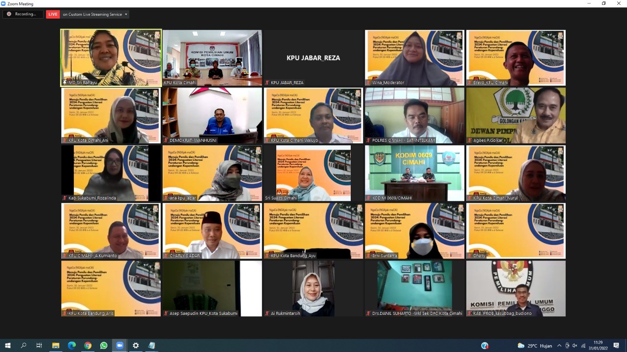Open the notification center icon
Image resolution: width=627 pixels, height=352 pixels.
(x=616, y=346)
